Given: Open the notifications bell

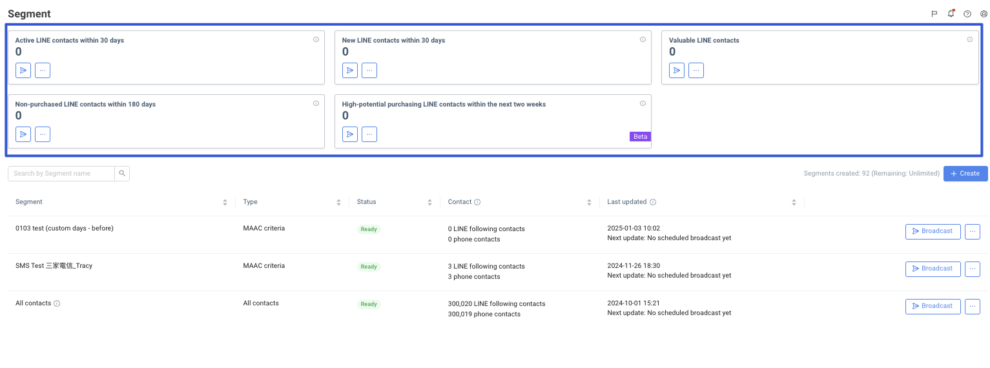Looking at the screenshot, I should [x=951, y=14].
